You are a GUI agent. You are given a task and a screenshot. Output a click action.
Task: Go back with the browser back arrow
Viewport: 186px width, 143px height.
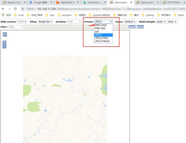point(3,9)
